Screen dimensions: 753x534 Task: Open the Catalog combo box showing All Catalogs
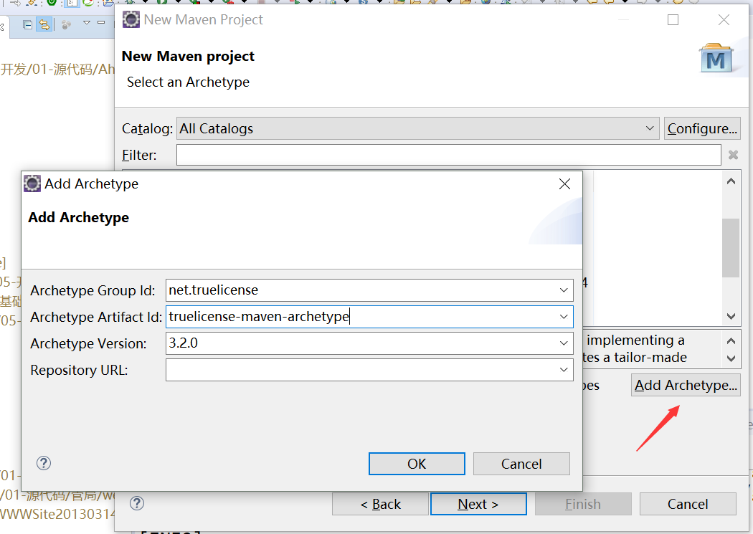[418, 128]
